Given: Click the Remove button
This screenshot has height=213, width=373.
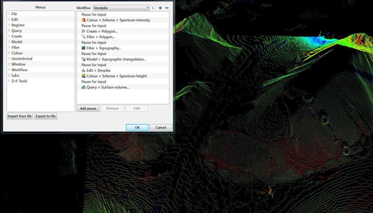Looking at the screenshot, I should [112, 108].
